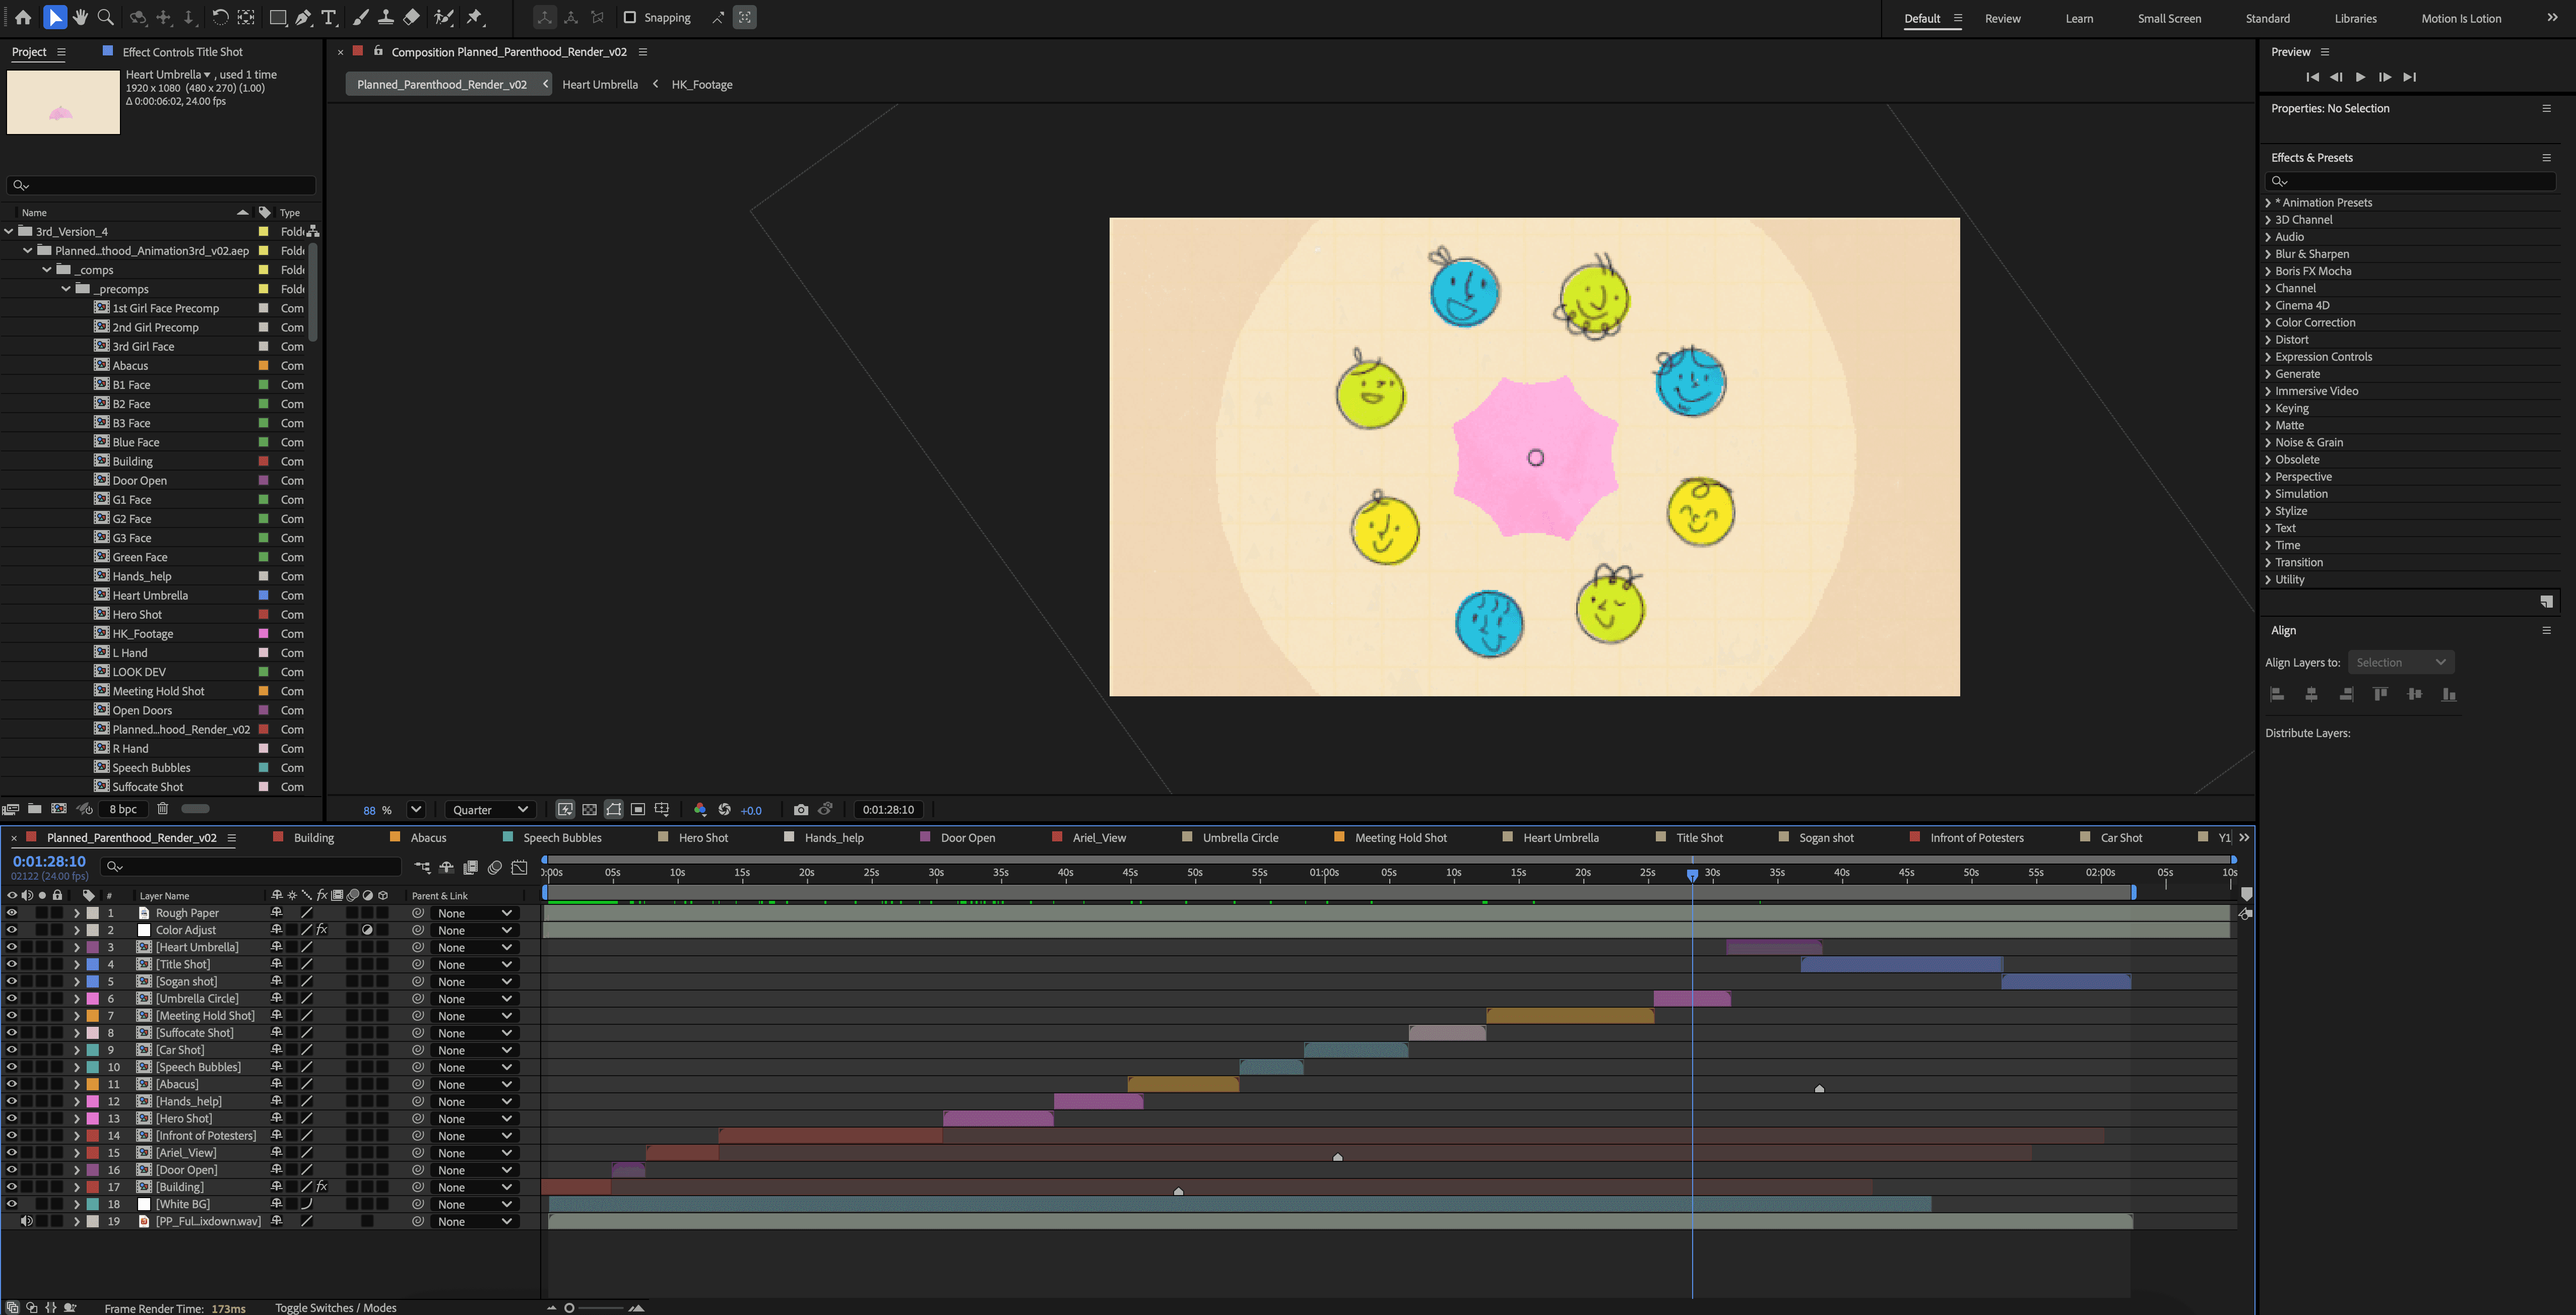The image size is (2576, 1315).
Task: Click the 8 bpc color depth button
Action: pos(124,809)
